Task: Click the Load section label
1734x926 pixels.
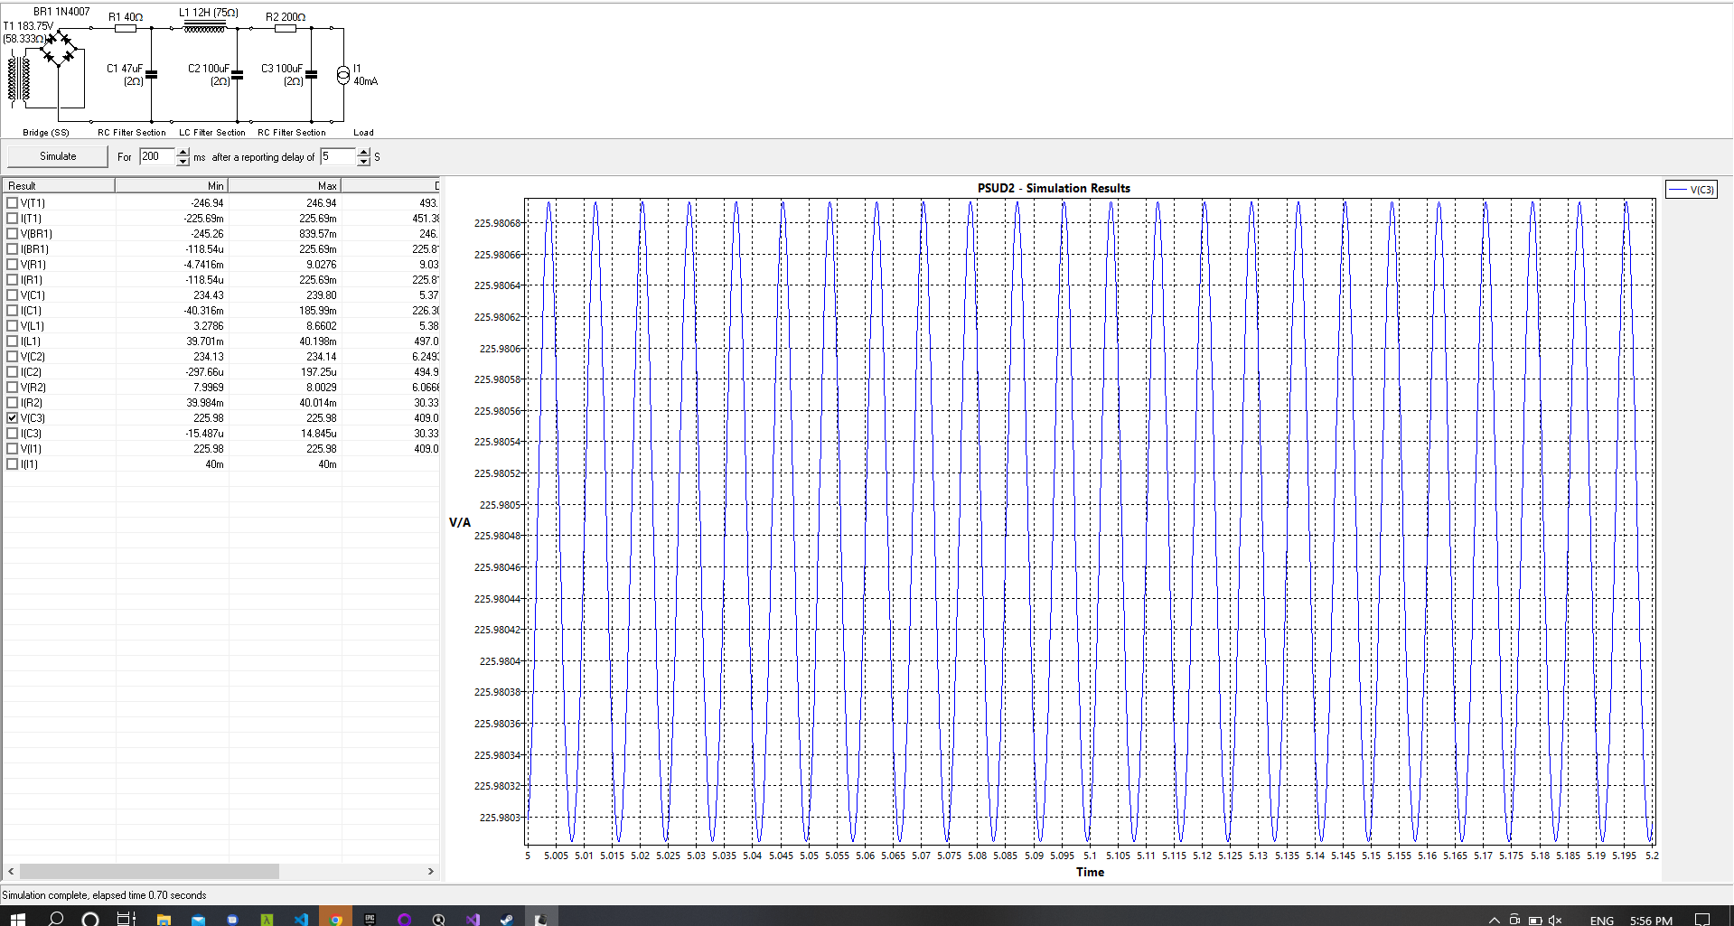Action: tap(363, 133)
